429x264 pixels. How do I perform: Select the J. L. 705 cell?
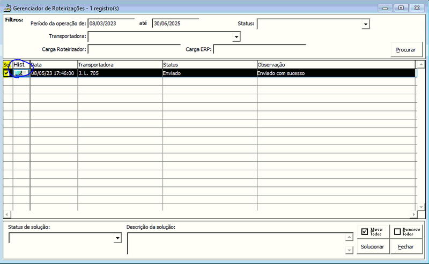tap(120, 73)
